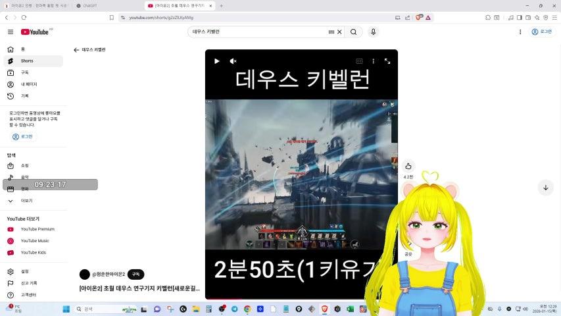Screen dimensions: 561x316
Task: Open Brave Leo AI sparkle icon
Action: click(x=537, y=18)
